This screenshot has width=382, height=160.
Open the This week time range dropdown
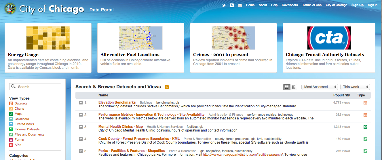tap(355, 87)
